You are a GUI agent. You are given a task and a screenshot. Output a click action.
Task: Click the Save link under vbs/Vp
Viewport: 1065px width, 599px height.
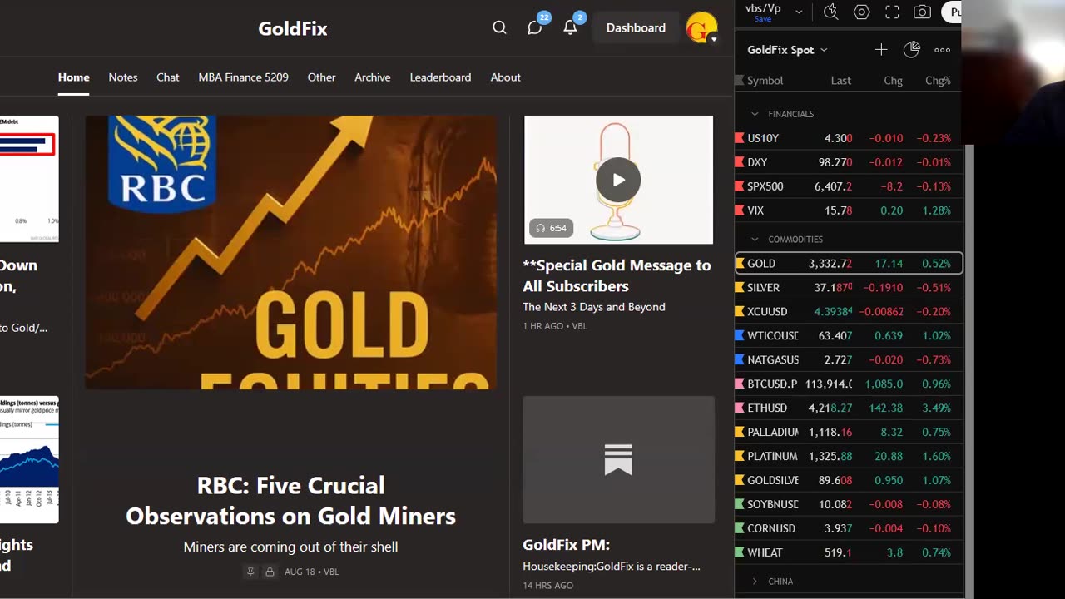tap(762, 19)
